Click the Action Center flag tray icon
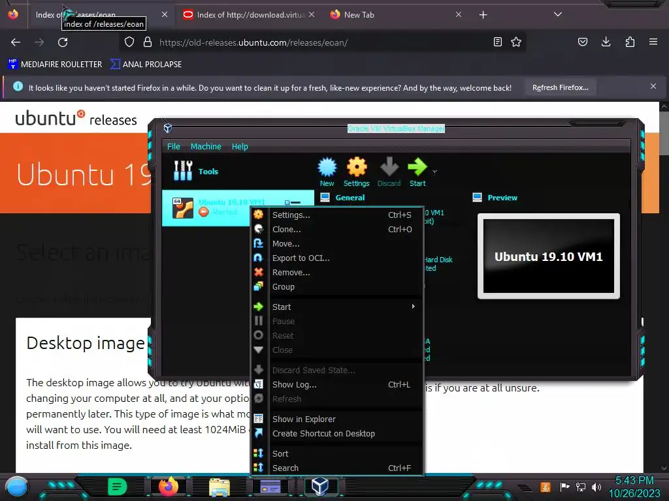Screen dimensions: 669x501 (x=564, y=487)
